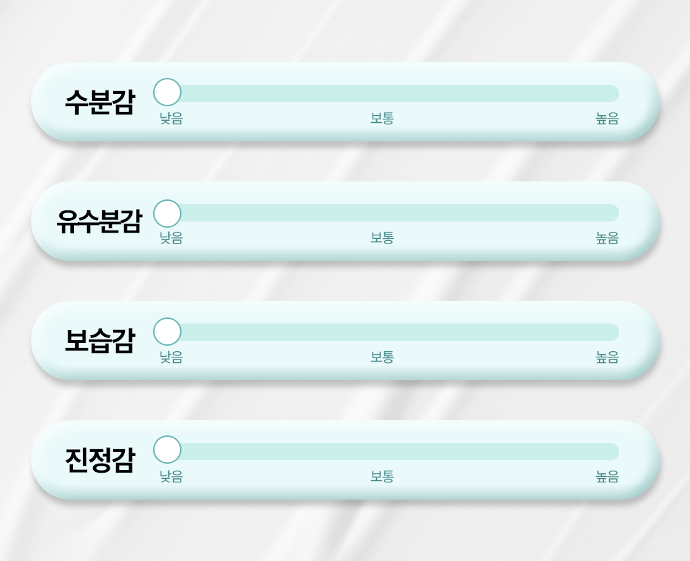Pick 낮음 level for 보습감
This screenshot has height=561, width=690.
pyautogui.click(x=171, y=357)
